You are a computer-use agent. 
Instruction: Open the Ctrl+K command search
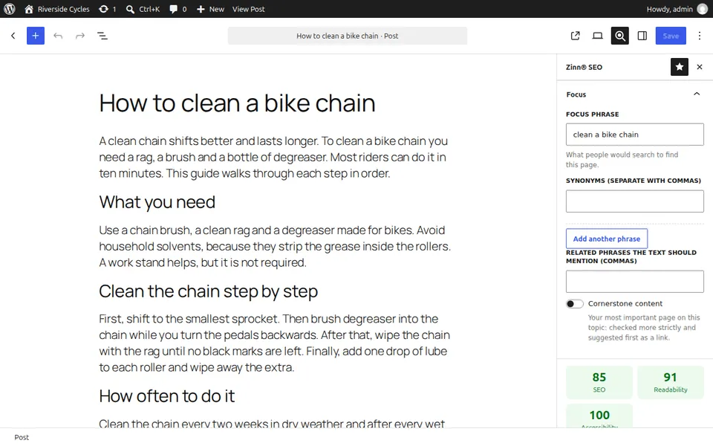pyautogui.click(x=143, y=9)
